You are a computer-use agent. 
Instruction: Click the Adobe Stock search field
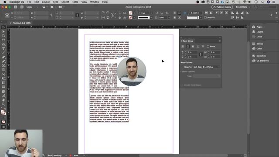tap(265, 7)
